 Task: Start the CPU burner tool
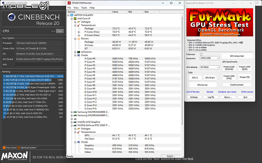tap(202, 85)
